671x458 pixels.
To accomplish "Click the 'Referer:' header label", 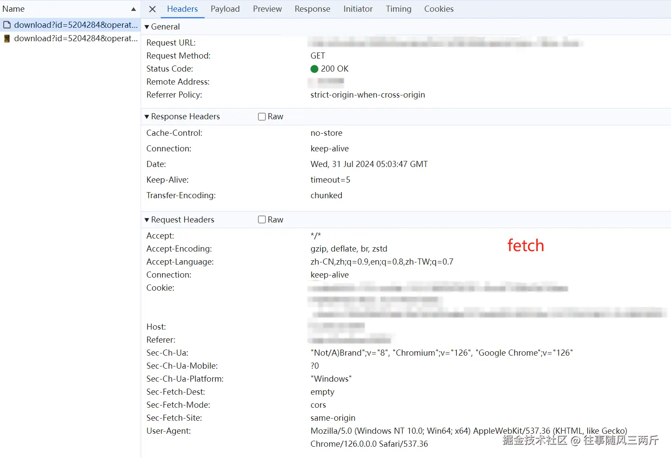I will point(161,340).
